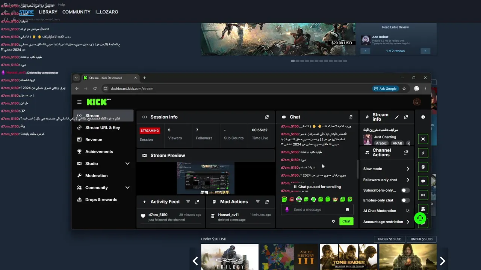Click the info icon in the right widget bar
Image resolution: width=481 pixels, height=270 pixels.
point(423,117)
